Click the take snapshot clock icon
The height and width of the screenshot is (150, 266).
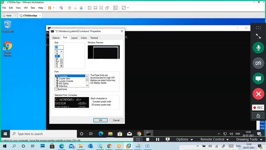pos(69,8)
